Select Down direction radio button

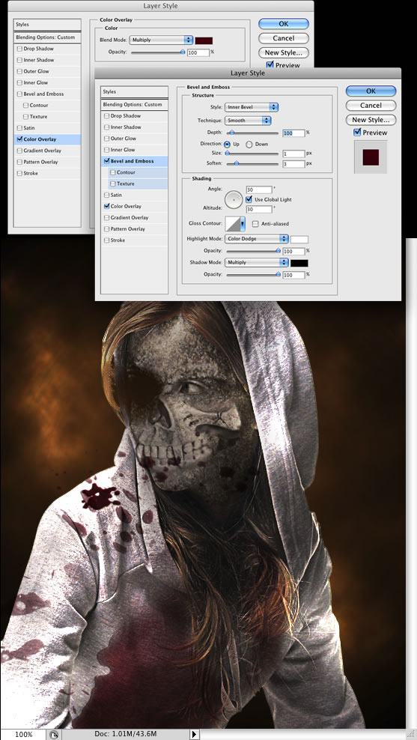click(x=249, y=144)
